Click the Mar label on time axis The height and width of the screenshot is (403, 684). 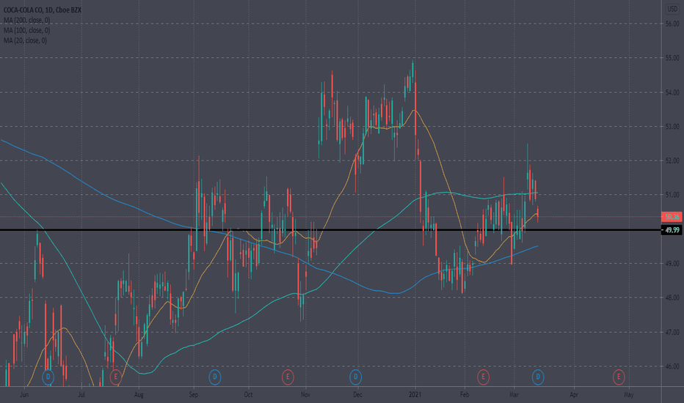coord(514,395)
